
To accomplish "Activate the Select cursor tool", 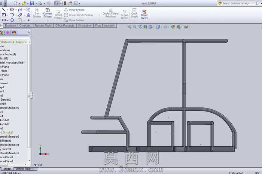I will (x=57, y=3).
